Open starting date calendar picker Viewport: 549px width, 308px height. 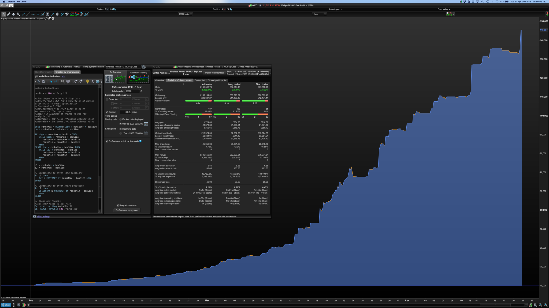(146, 124)
